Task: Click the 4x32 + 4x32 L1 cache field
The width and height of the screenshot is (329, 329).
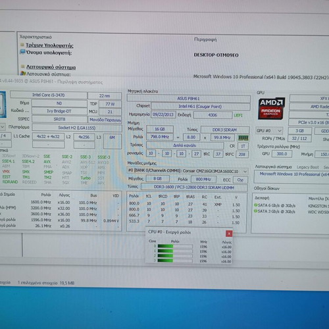Action: 48,136
